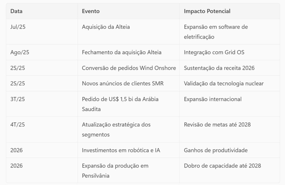Select "Novos anúncios de clientes SMR" cell

click(123, 83)
